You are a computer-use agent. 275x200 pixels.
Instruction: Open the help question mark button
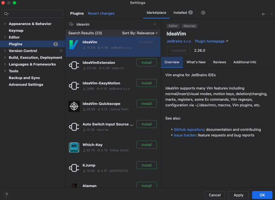pos(6,195)
